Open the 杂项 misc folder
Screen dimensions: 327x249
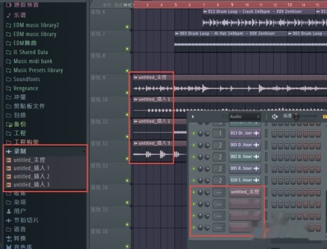click(x=16, y=203)
